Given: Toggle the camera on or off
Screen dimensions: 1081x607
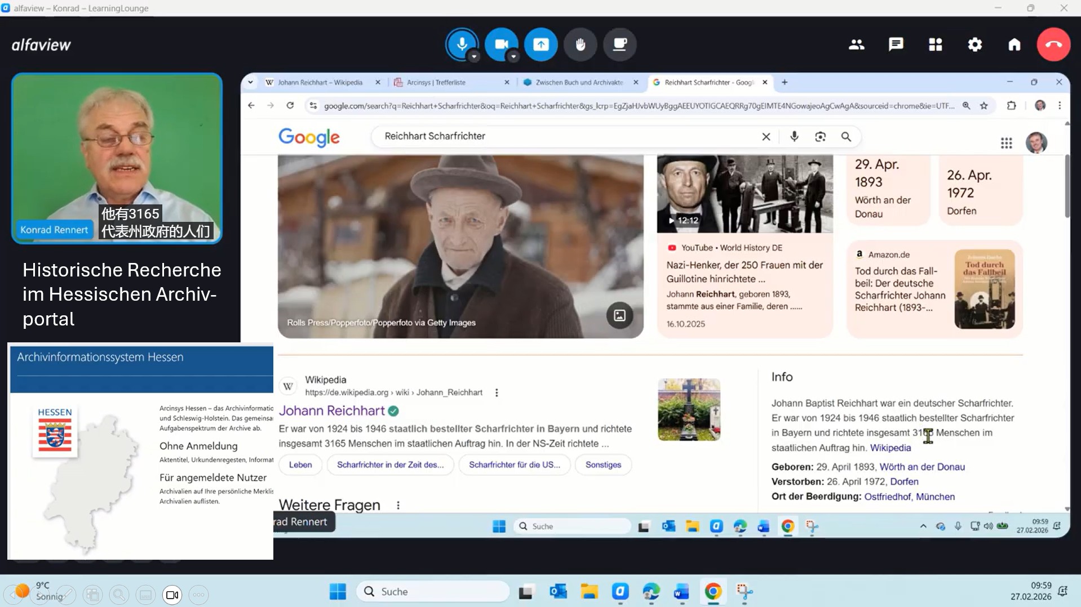Looking at the screenshot, I should pos(500,43).
